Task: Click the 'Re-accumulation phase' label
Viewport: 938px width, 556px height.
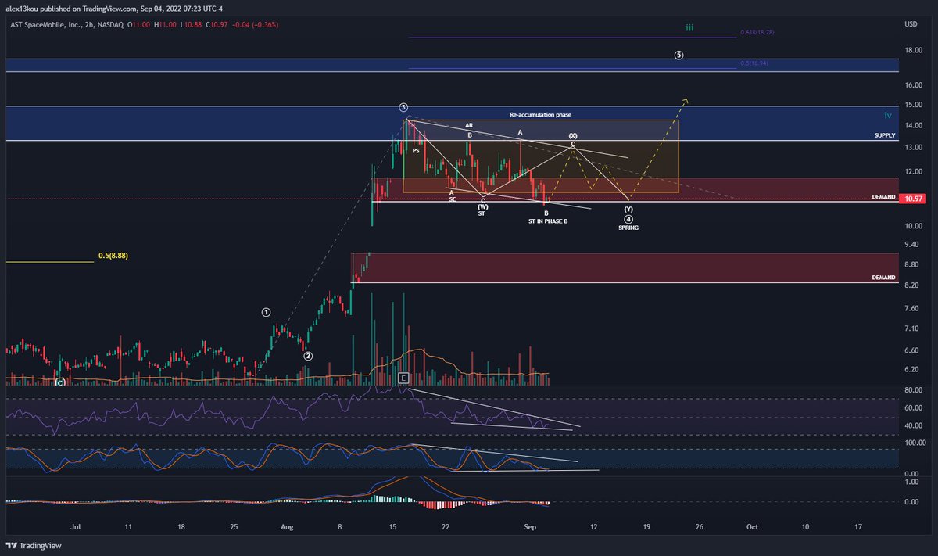Action: point(539,114)
